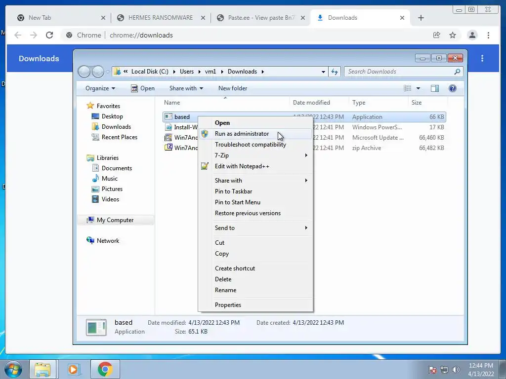Open a new Chrome tab with plus
The image size is (506, 379).
point(421,18)
